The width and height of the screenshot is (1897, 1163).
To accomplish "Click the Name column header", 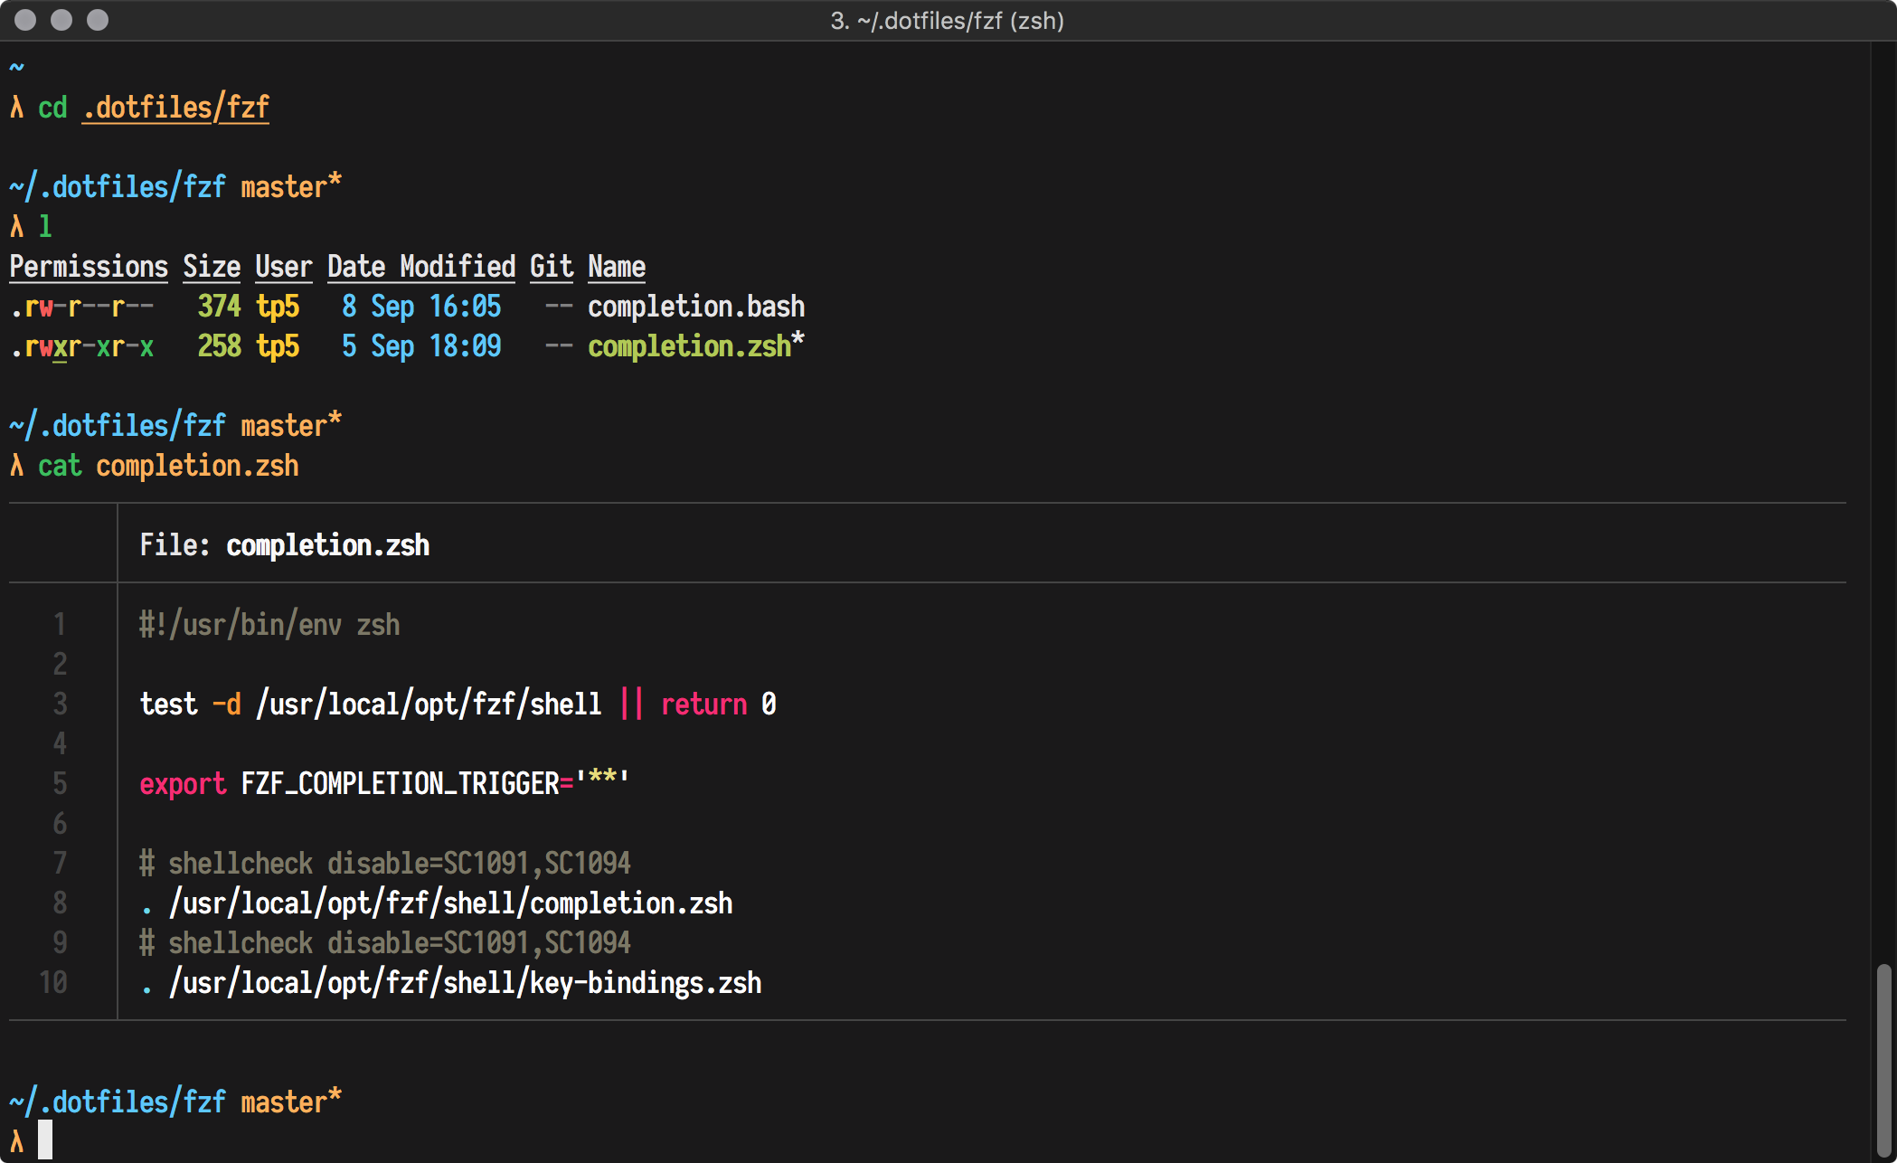I will (617, 267).
